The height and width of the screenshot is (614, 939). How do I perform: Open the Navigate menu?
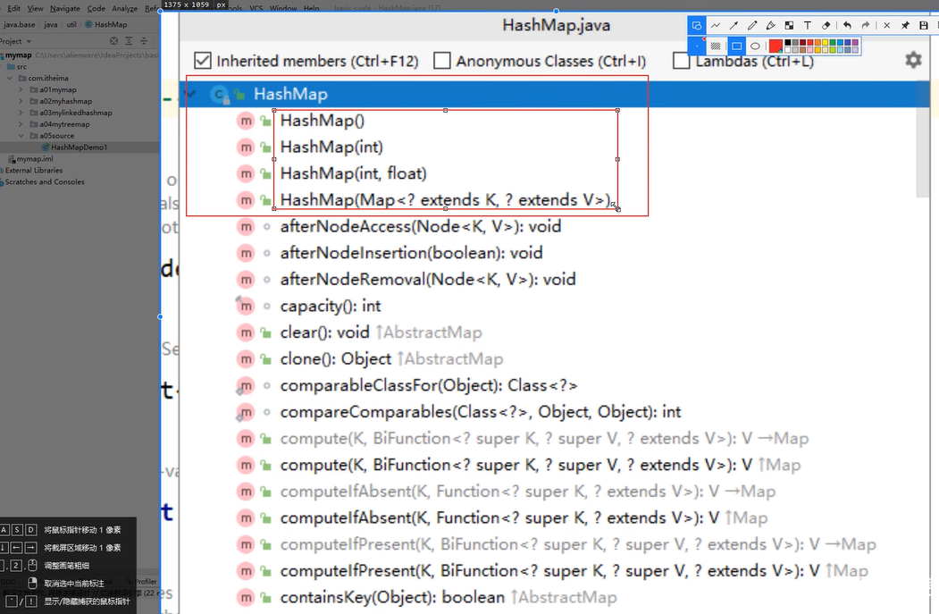65,8
